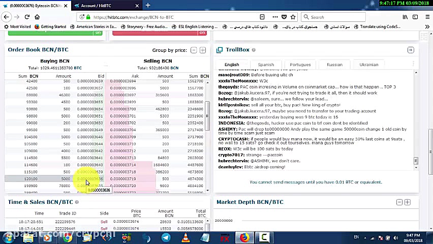Click the highlighted 120100 sum row

click(55, 179)
